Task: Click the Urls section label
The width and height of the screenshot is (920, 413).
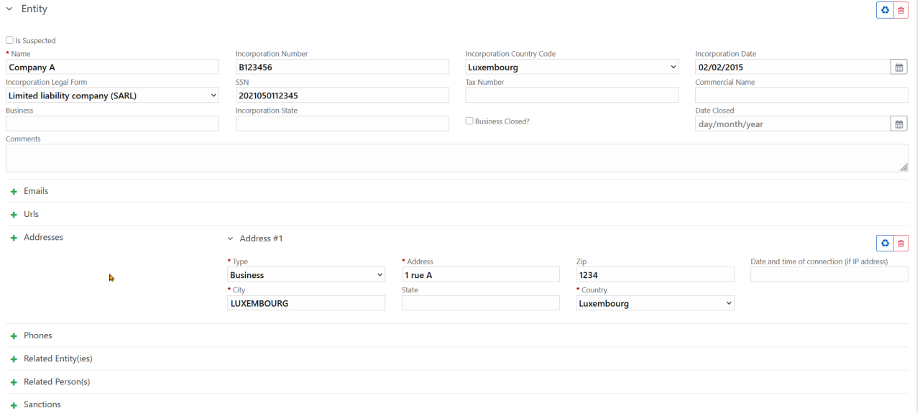Action: (31, 215)
